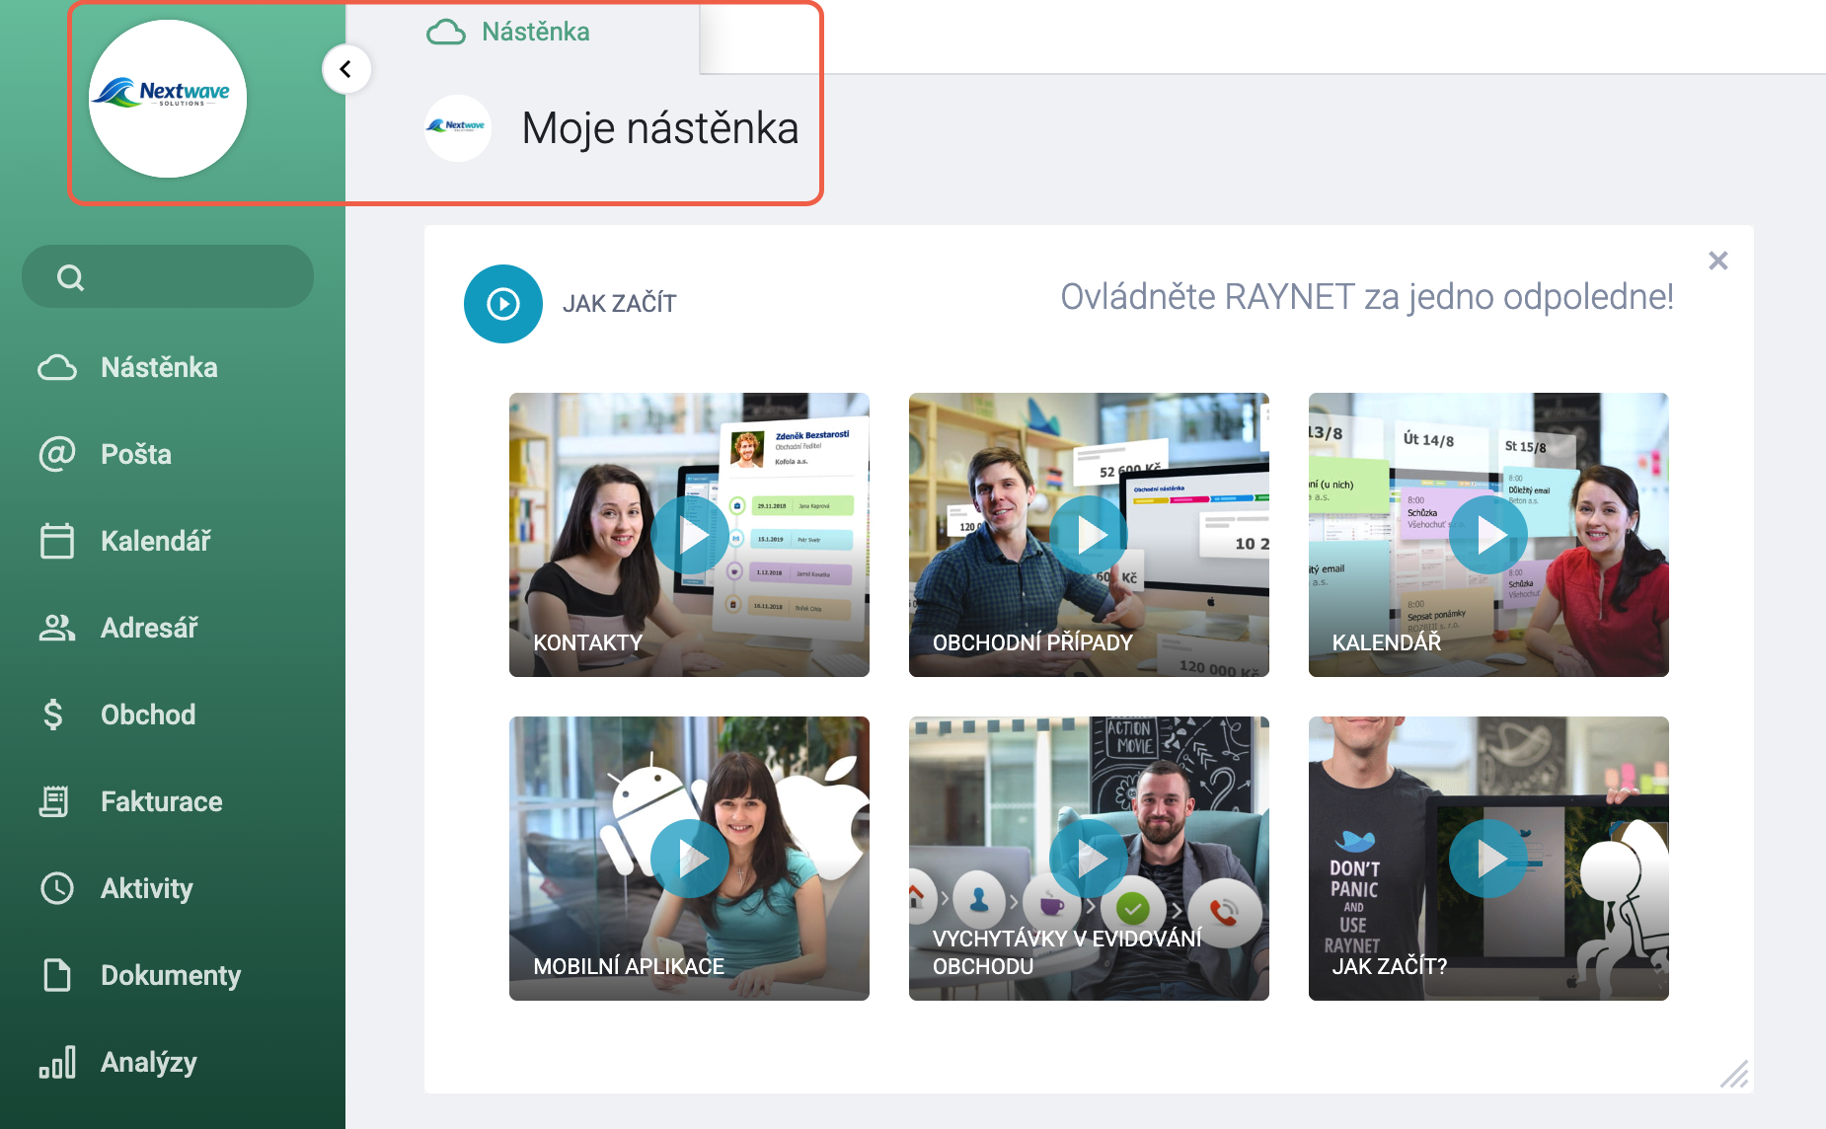Click the KONTAKTY thumbnail caption
Image resolution: width=1826 pixels, height=1129 pixels.
point(588,642)
